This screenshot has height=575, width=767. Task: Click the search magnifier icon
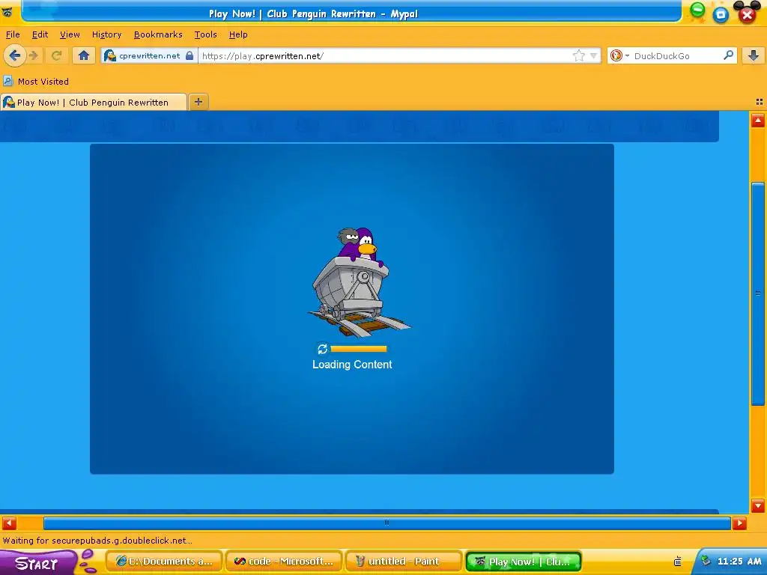tap(728, 55)
